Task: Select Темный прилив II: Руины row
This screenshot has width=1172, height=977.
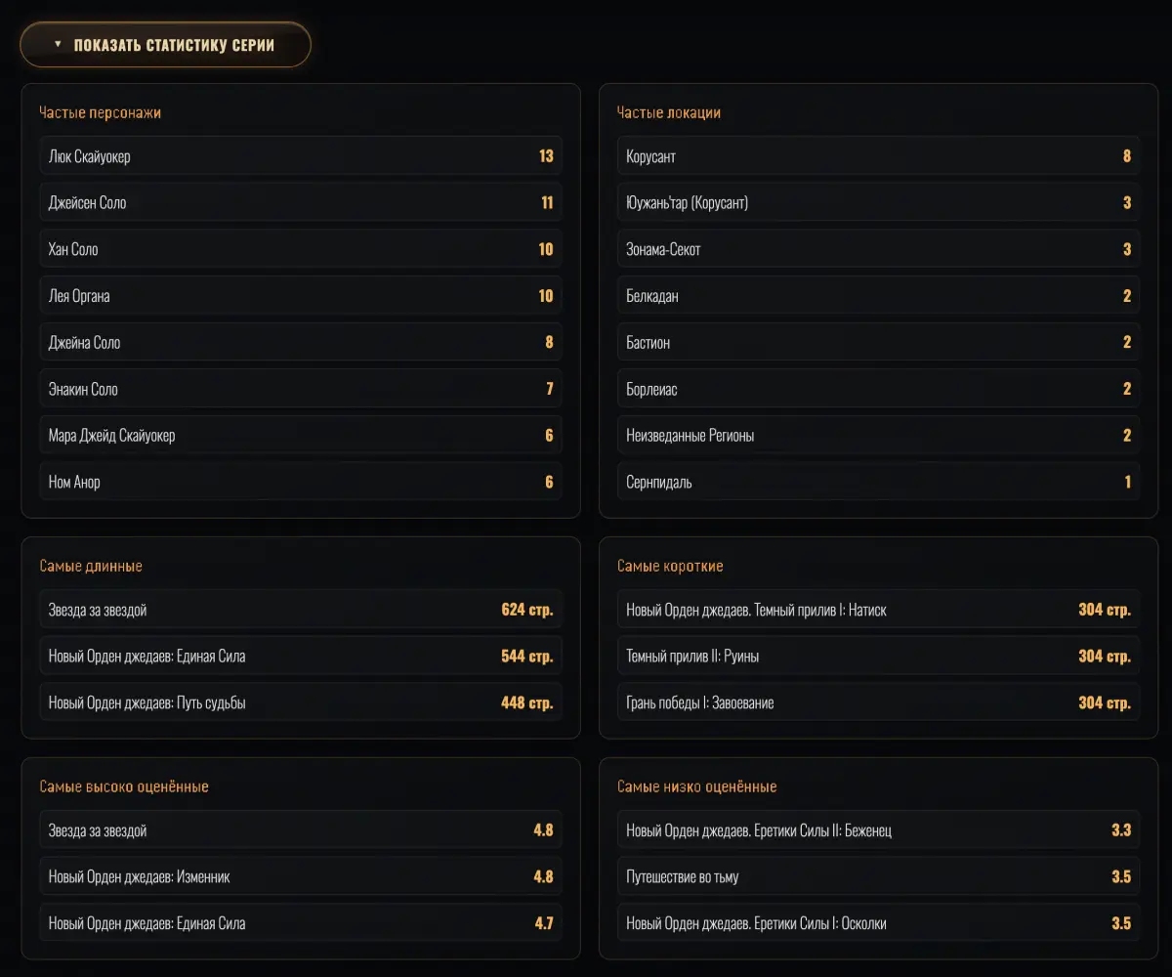Action: click(878, 657)
